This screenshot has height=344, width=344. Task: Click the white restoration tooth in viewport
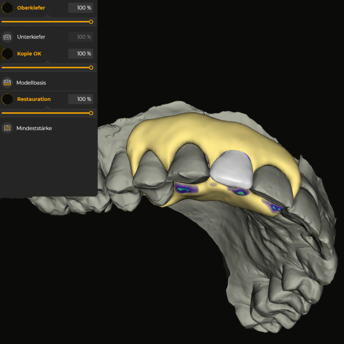coord(232,170)
